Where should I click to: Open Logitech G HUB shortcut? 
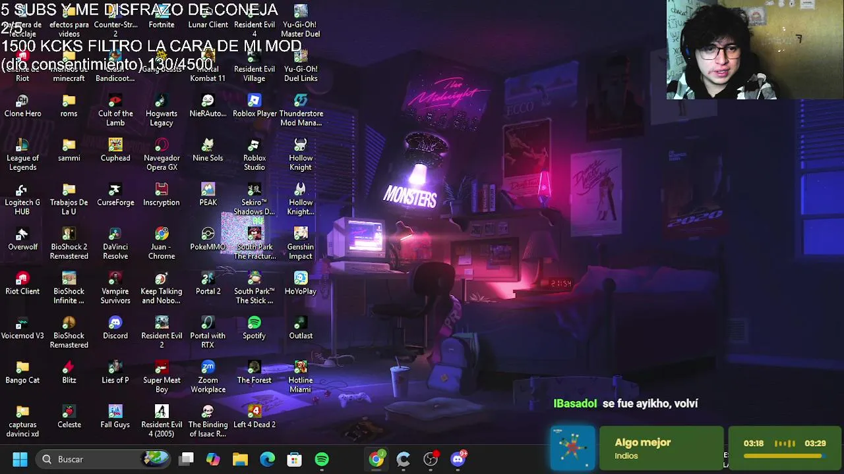pyautogui.click(x=22, y=199)
